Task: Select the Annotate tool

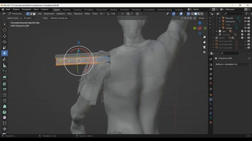Action: [4, 60]
